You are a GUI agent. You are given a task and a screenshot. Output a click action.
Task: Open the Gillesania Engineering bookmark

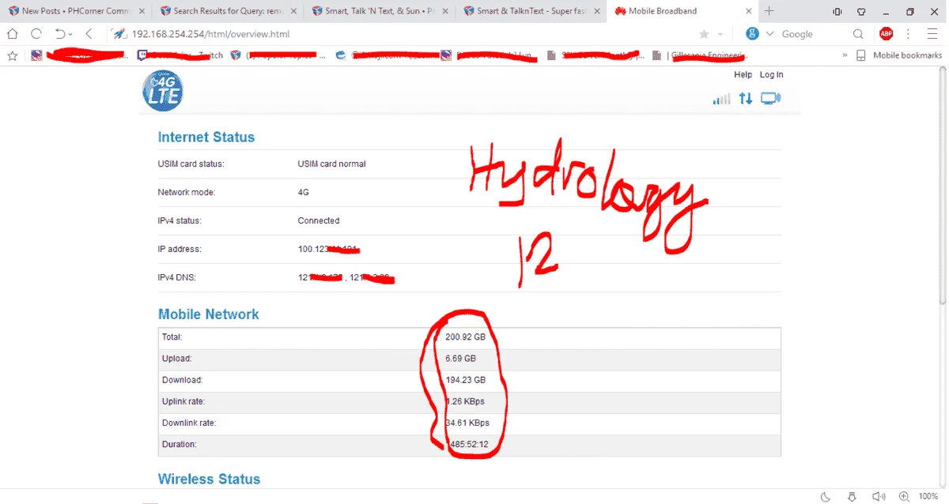pos(701,55)
